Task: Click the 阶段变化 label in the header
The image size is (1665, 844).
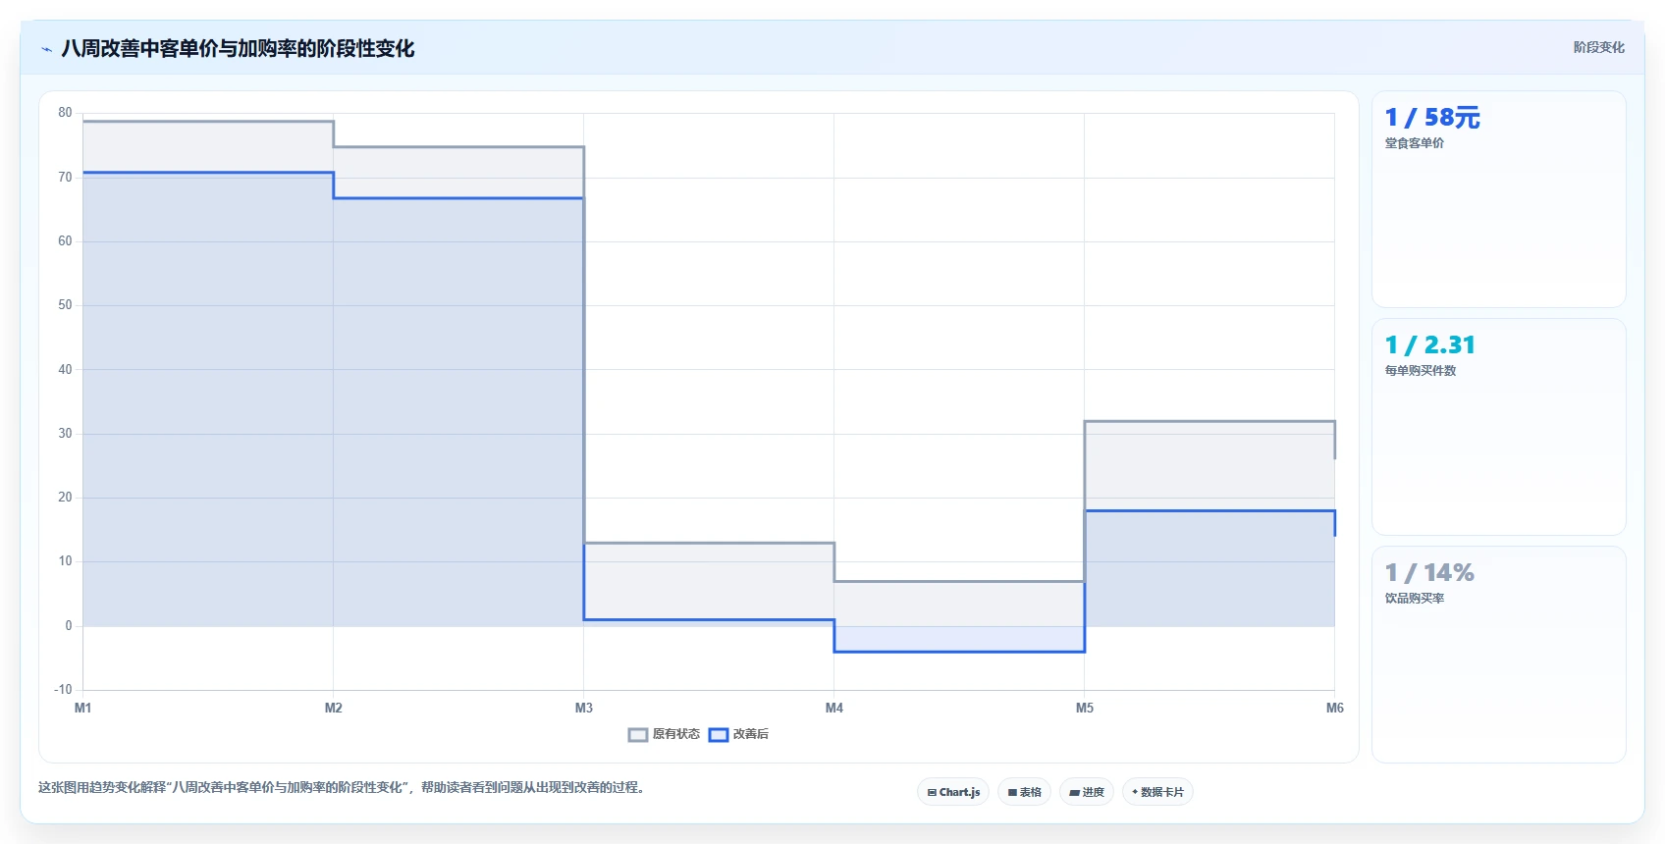Action: 1598,47
